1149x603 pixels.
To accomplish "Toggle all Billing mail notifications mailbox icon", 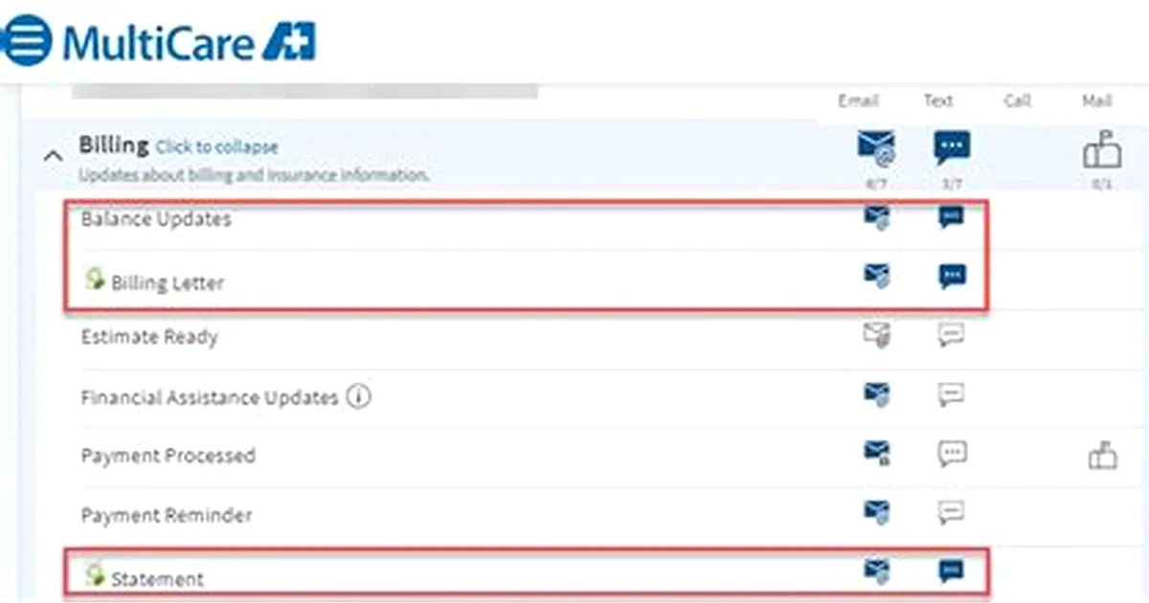I will pyautogui.click(x=1102, y=150).
